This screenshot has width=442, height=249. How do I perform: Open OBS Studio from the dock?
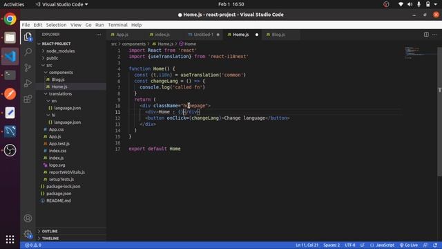click(10, 150)
